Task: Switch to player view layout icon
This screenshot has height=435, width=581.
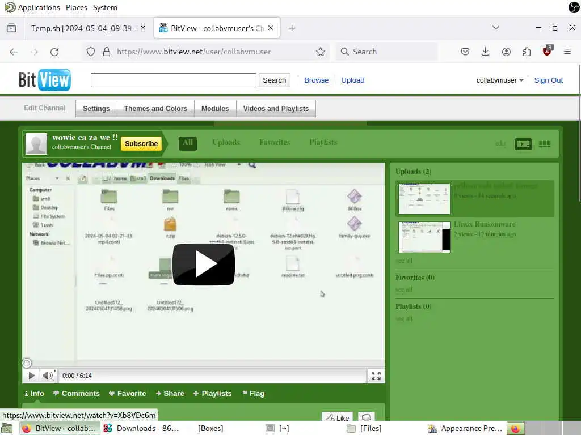Action: coord(523,144)
